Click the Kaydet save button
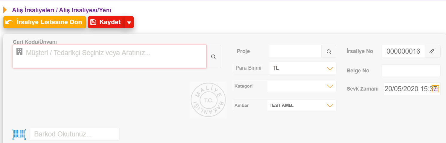The width and height of the screenshot is (446, 143). (x=106, y=22)
